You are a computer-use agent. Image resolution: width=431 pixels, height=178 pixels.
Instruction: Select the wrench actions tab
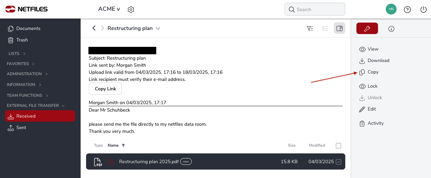point(367,29)
